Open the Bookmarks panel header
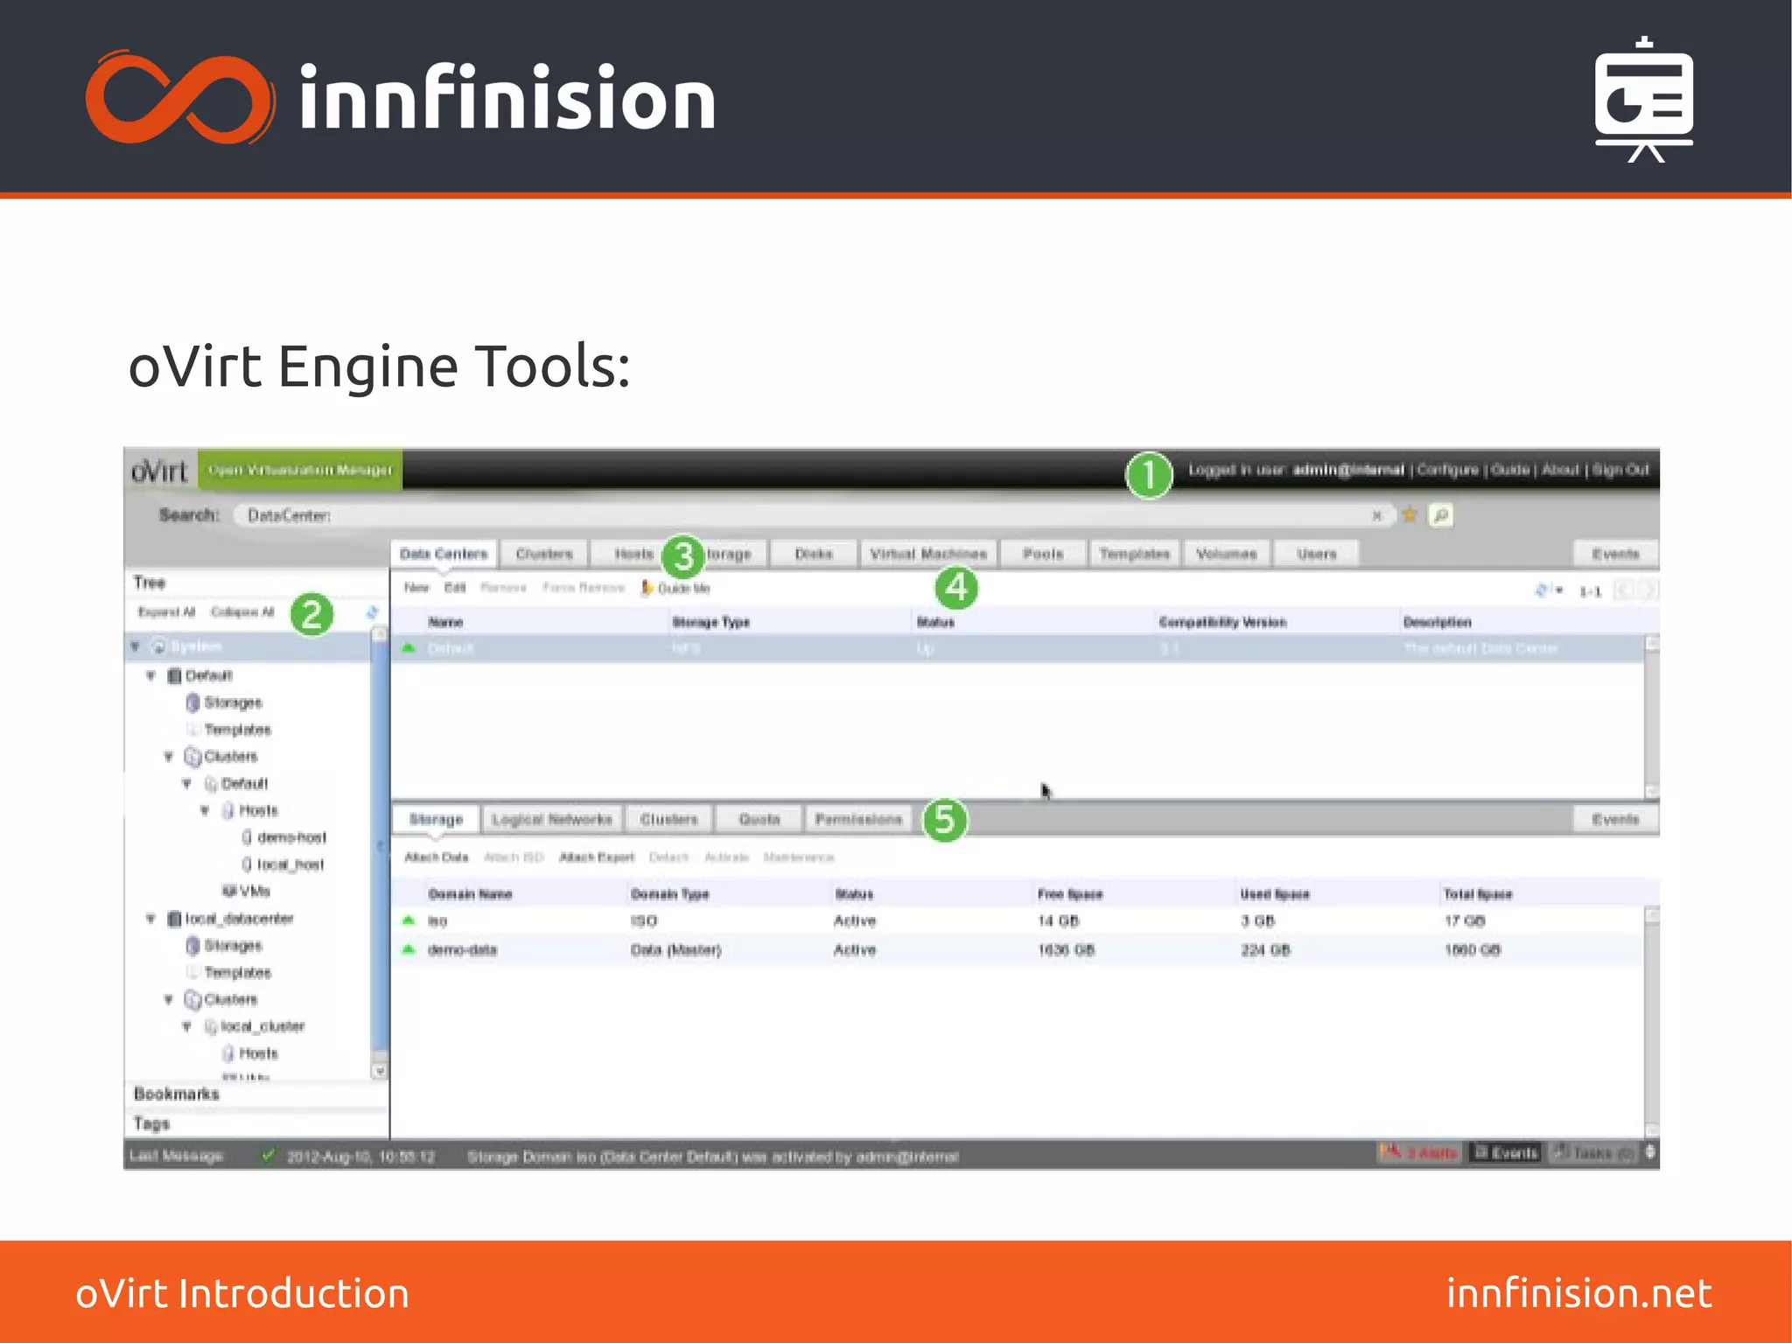The height and width of the screenshot is (1343, 1792). click(x=256, y=1095)
